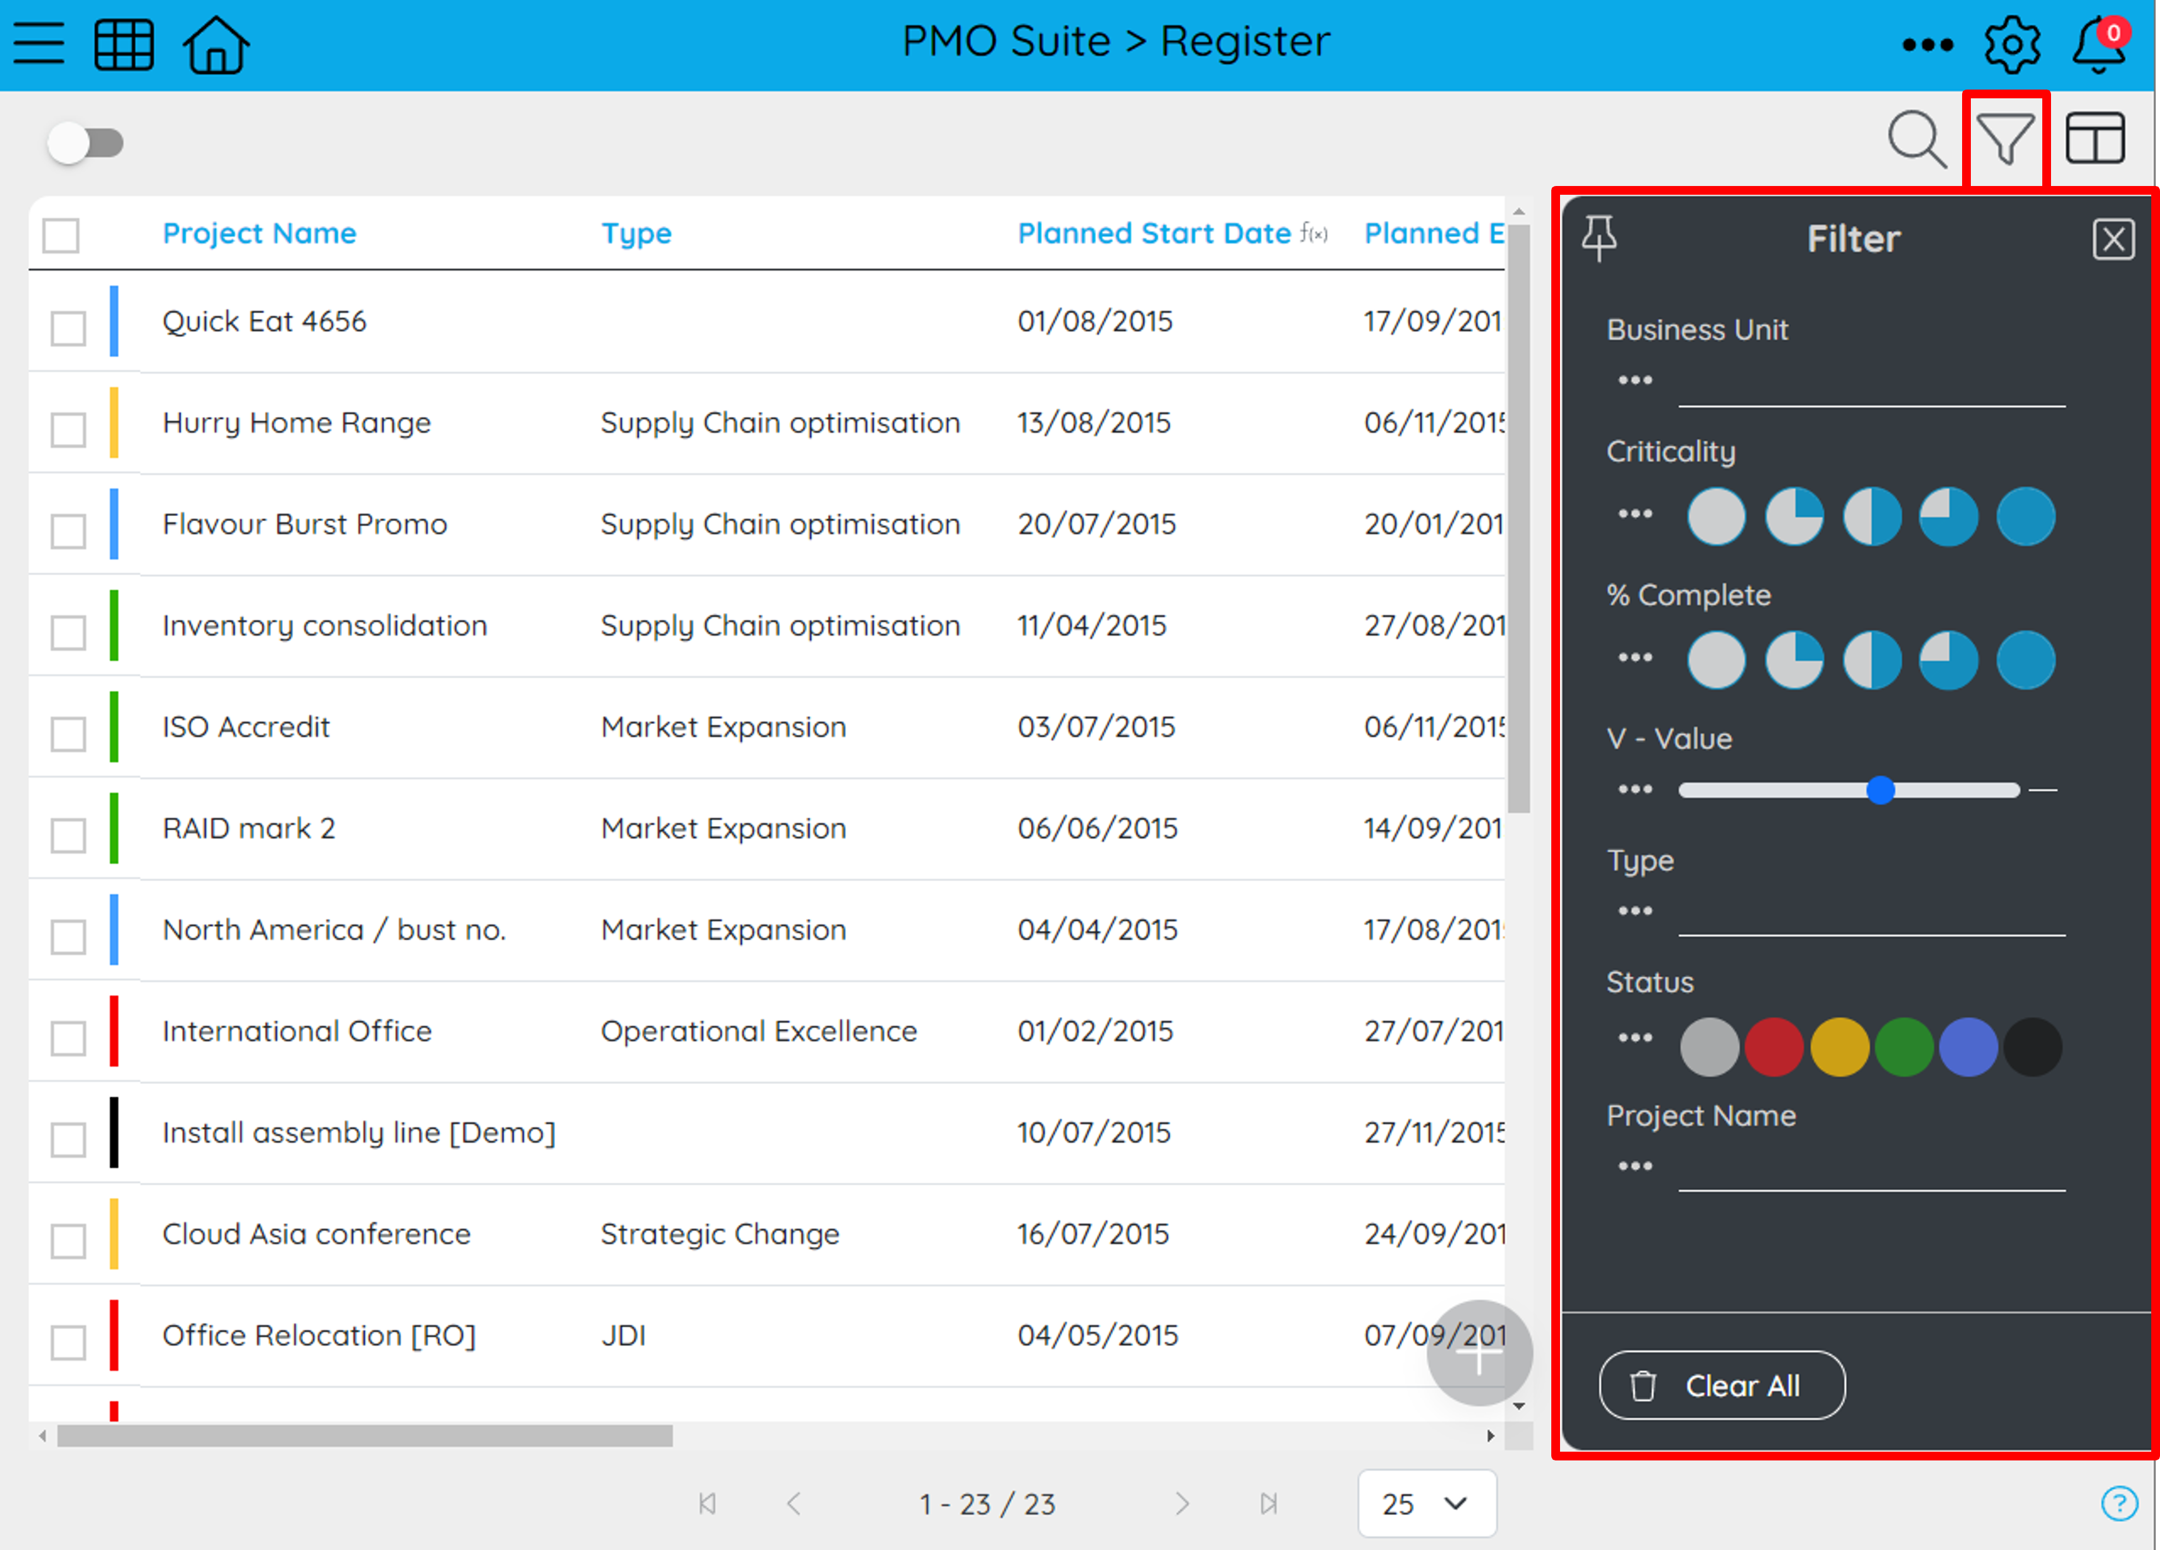Tick the select-all header checkbox

click(x=61, y=235)
